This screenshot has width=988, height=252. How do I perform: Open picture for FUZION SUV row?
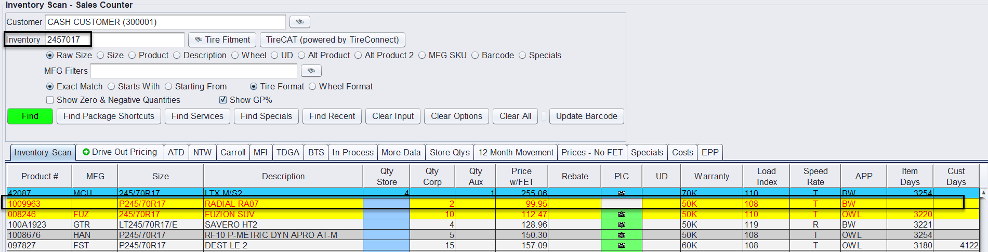coord(621,214)
